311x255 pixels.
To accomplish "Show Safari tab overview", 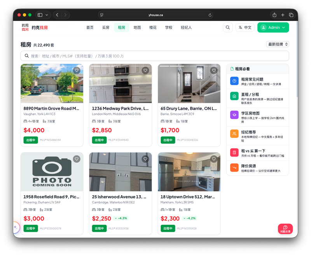I will (x=291, y=15).
